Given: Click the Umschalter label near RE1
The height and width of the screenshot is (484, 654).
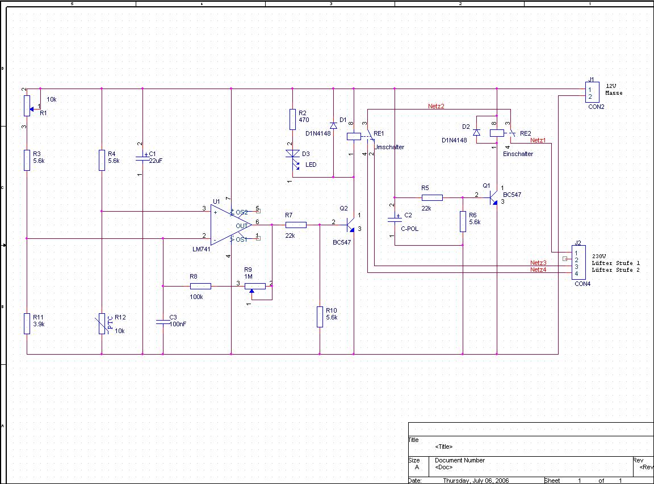Looking at the screenshot, I should [389, 147].
